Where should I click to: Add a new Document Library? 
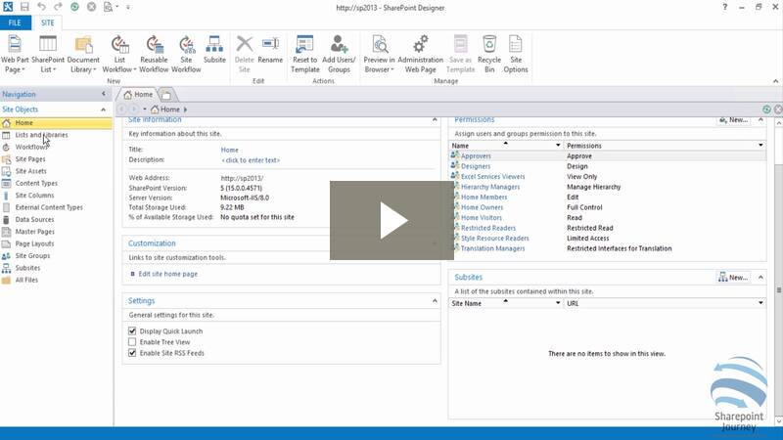point(83,54)
